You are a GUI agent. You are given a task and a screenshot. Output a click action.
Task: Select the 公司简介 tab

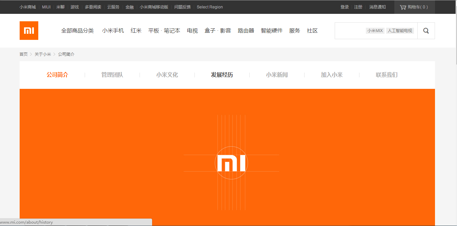[x=58, y=75]
